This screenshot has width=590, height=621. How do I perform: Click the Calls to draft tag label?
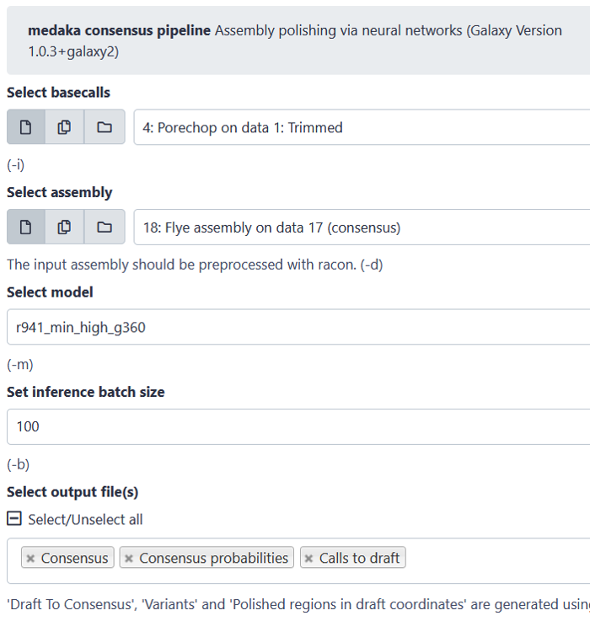[360, 558]
